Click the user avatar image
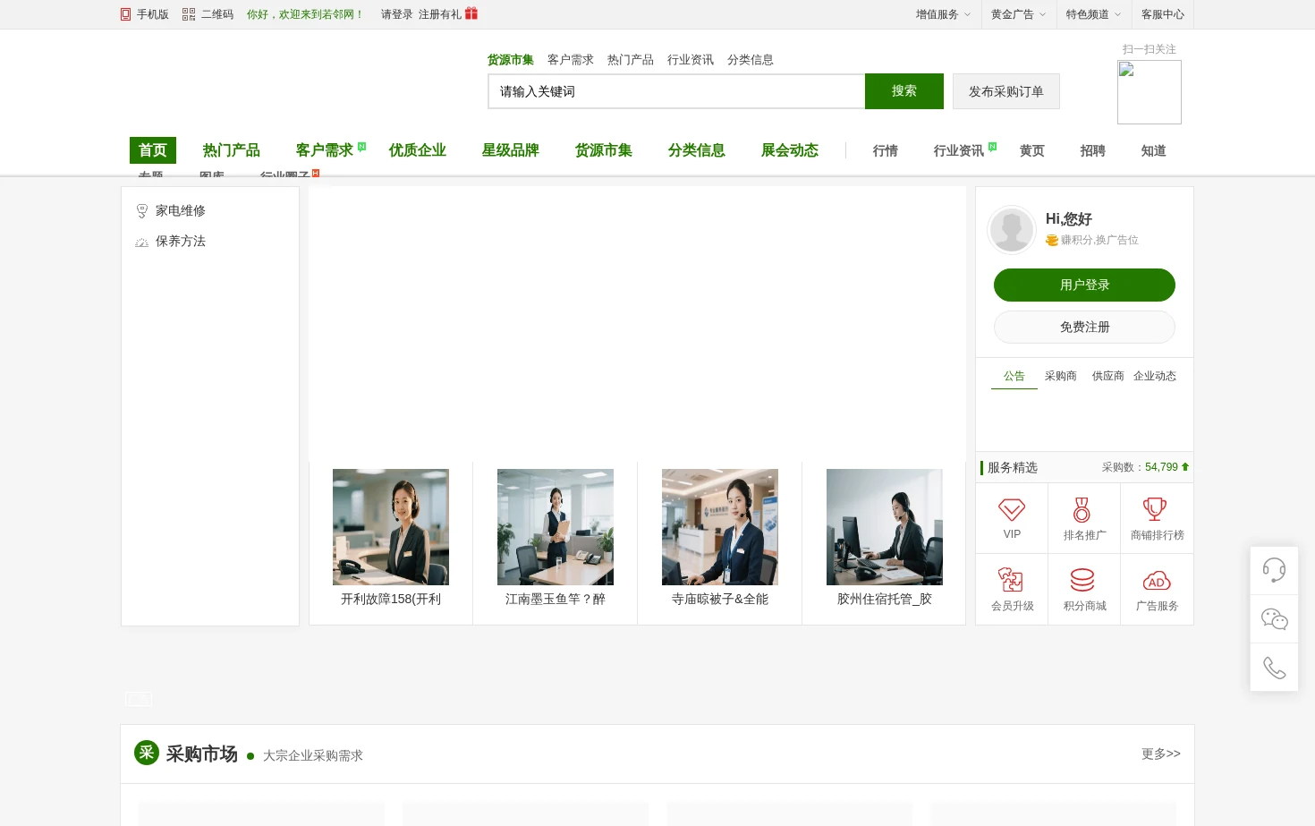1315x826 pixels. click(x=1012, y=230)
